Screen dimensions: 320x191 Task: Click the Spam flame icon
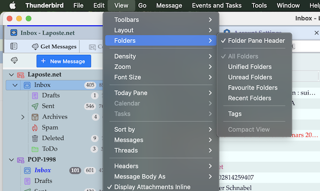(x=35, y=127)
